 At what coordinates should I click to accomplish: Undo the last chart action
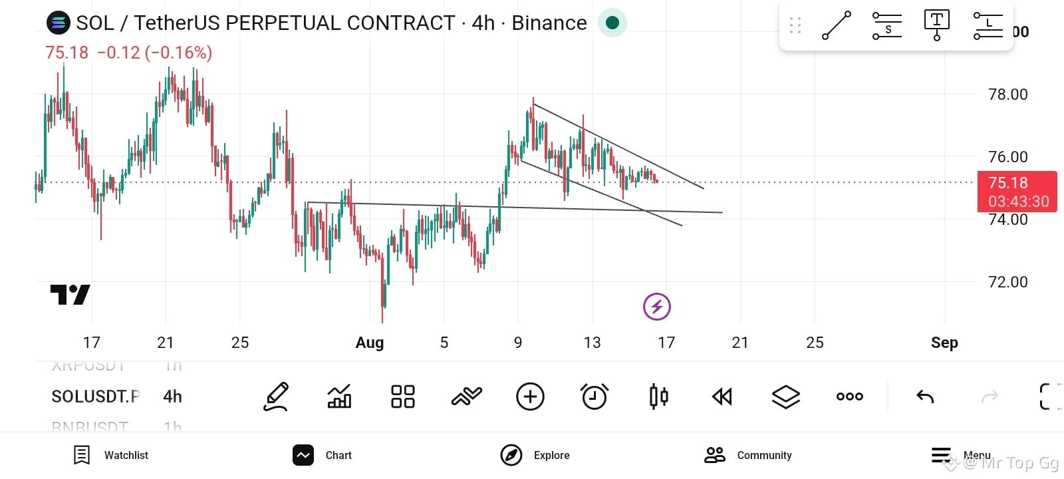[x=925, y=397]
